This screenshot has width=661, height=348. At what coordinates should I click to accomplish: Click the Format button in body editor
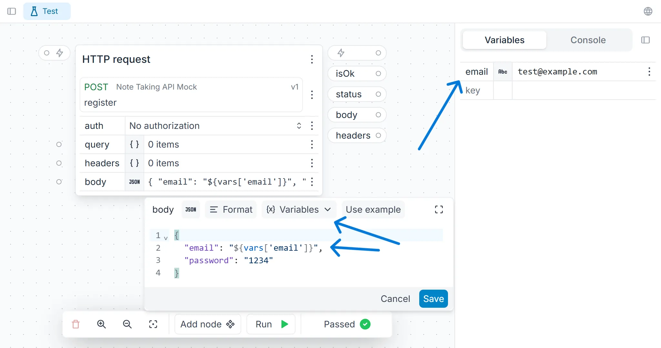[231, 209]
